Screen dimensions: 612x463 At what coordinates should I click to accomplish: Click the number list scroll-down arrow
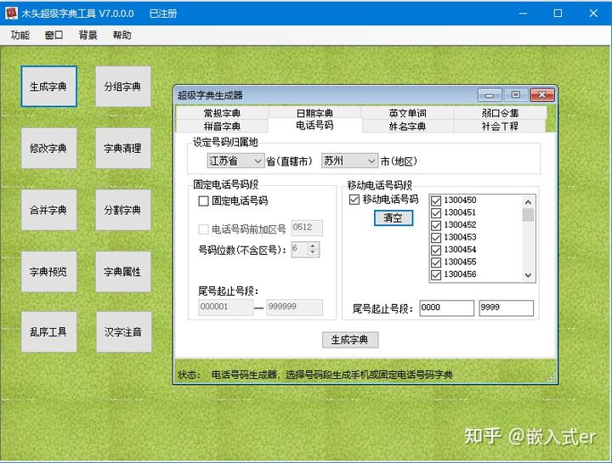(528, 275)
